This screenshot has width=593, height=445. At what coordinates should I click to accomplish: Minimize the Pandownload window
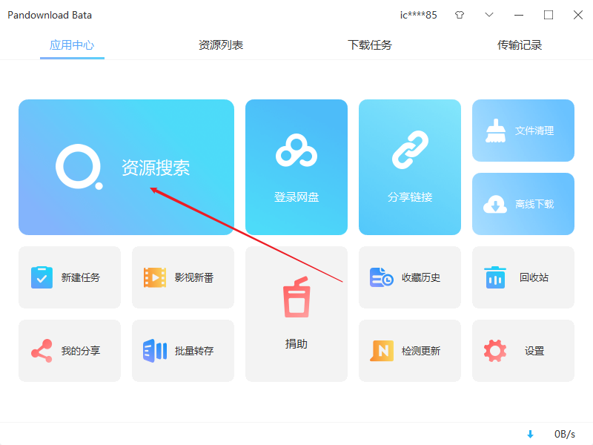pyautogui.click(x=519, y=15)
